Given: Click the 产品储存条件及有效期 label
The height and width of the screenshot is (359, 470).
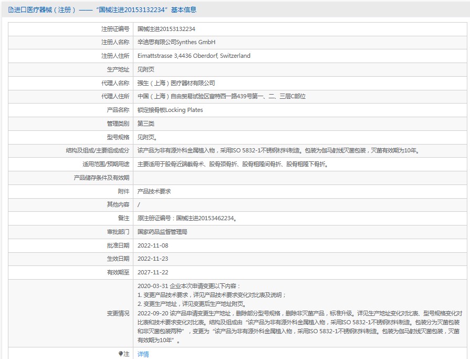Looking at the screenshot, I should (x=101, y=178).
